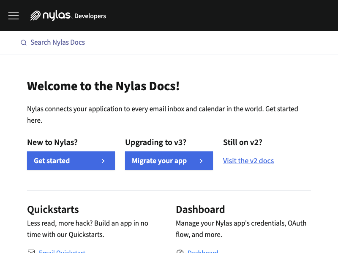Screen dimensions: 338x253
Task: Click the arrow on Get started button
Action: 103,161
